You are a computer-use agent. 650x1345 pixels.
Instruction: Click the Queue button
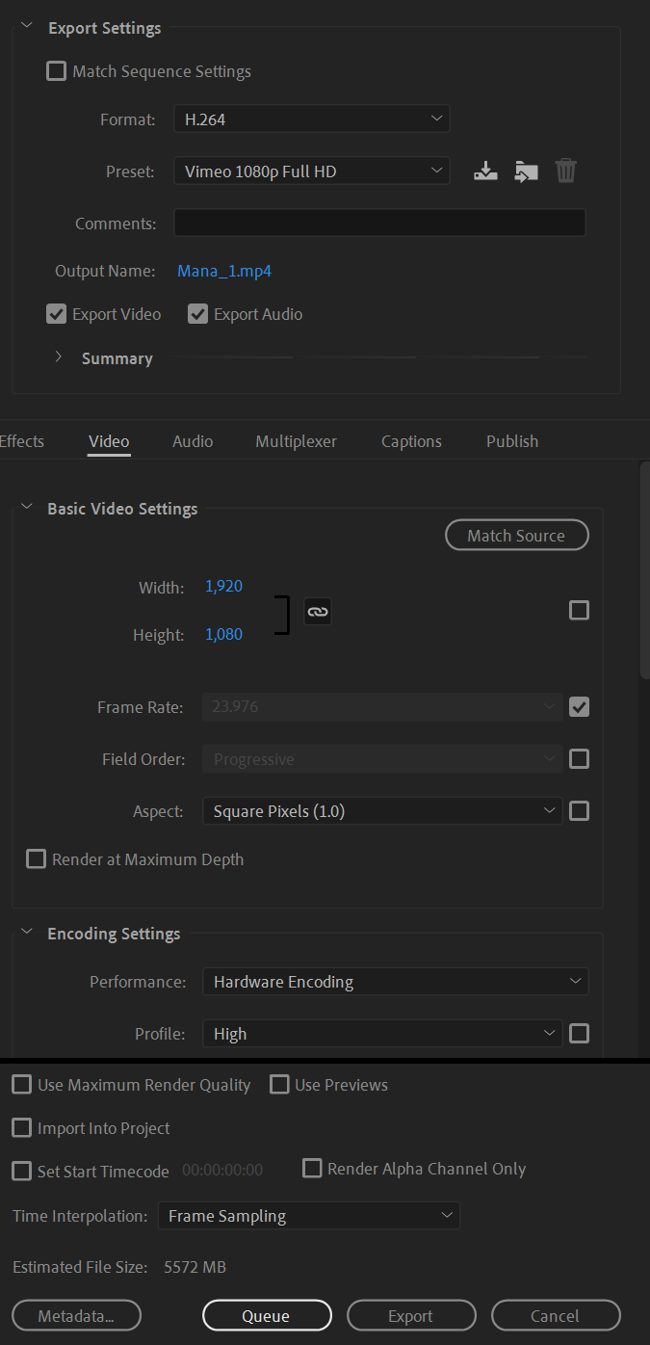(266, 1315)
